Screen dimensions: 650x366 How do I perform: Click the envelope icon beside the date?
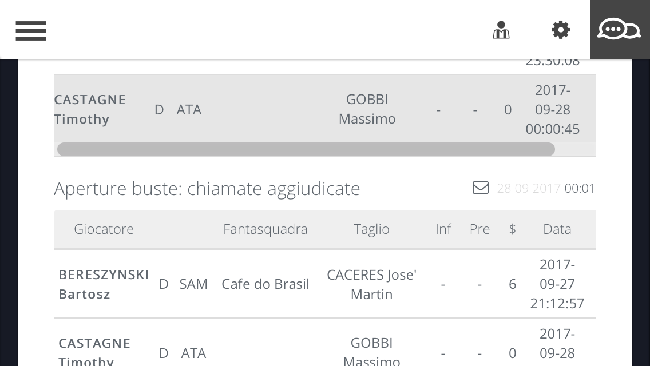[481, 188]
